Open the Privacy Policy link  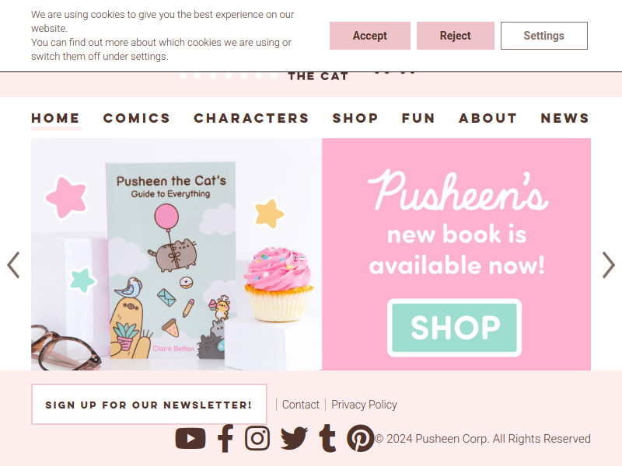coord(364,405)
